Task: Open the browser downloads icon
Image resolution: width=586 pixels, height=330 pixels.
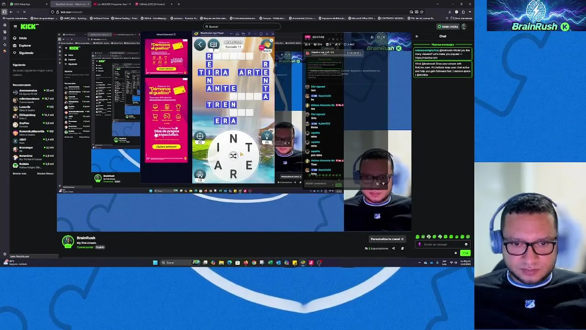Action: (450, 12)
